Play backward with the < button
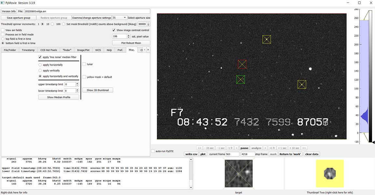 pos(237,148)
